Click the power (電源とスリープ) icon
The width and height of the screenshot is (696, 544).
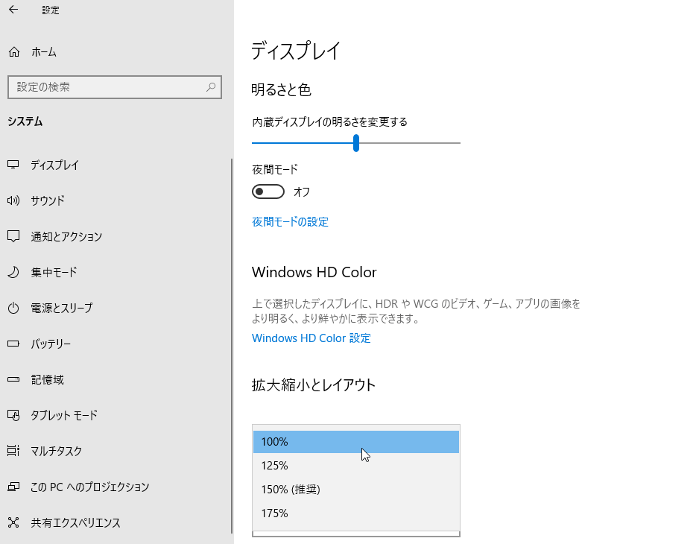pos(13,308)
